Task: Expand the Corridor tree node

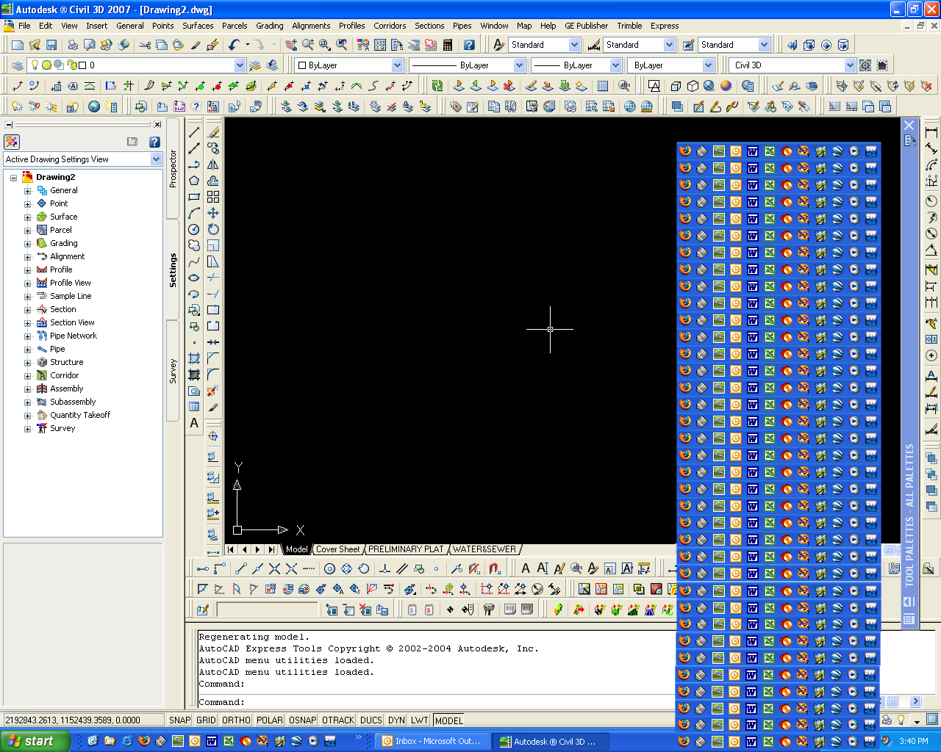Action: 27,376
